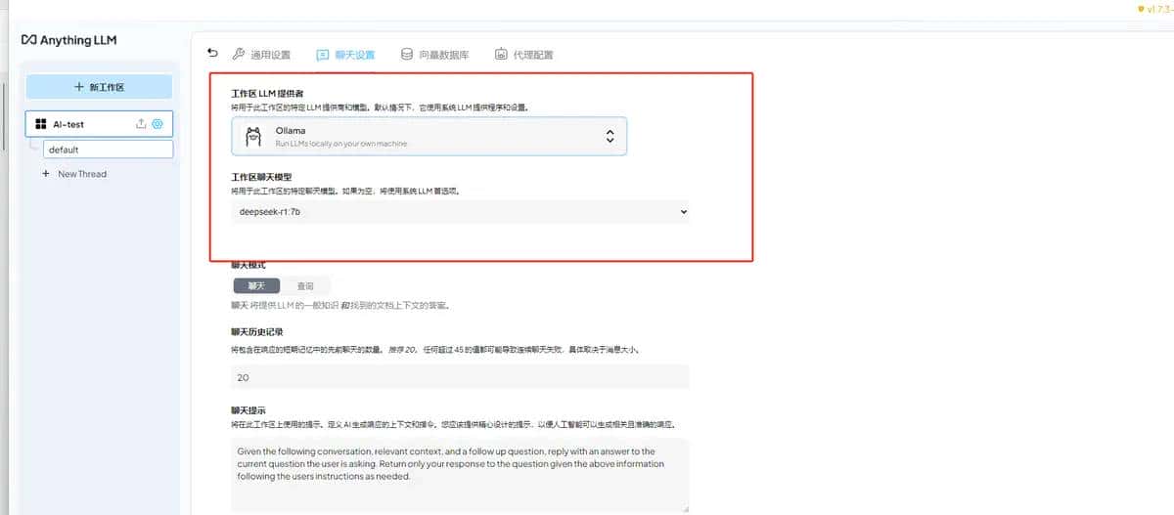The width and height of the screenshot is (1174, 515).
Task: Click the plus icon beside New Thread
Action: pyautogui.click(x=45, y=174)
